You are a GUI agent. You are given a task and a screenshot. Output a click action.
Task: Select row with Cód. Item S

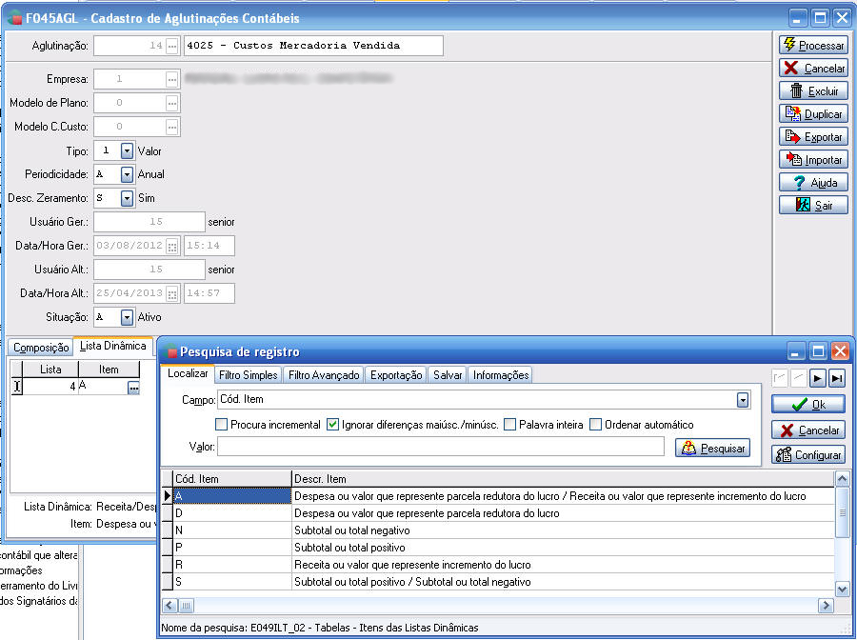[x=498, y=582]
